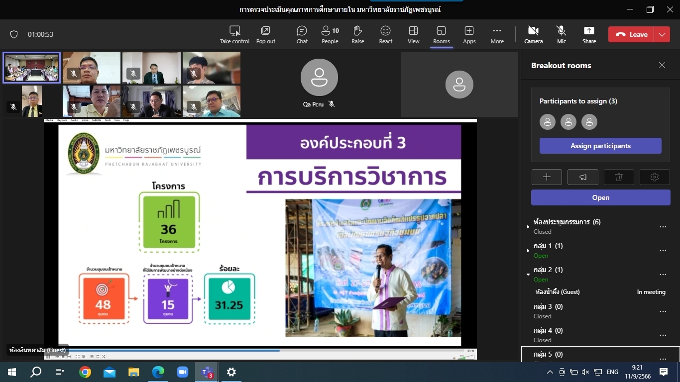
Task: Toggle the Rooms panel
Action: click(441, 34)
